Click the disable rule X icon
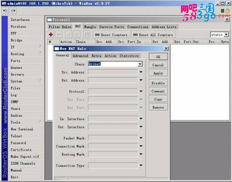Viewport: 232px width, 182px height. coord(77,34)
